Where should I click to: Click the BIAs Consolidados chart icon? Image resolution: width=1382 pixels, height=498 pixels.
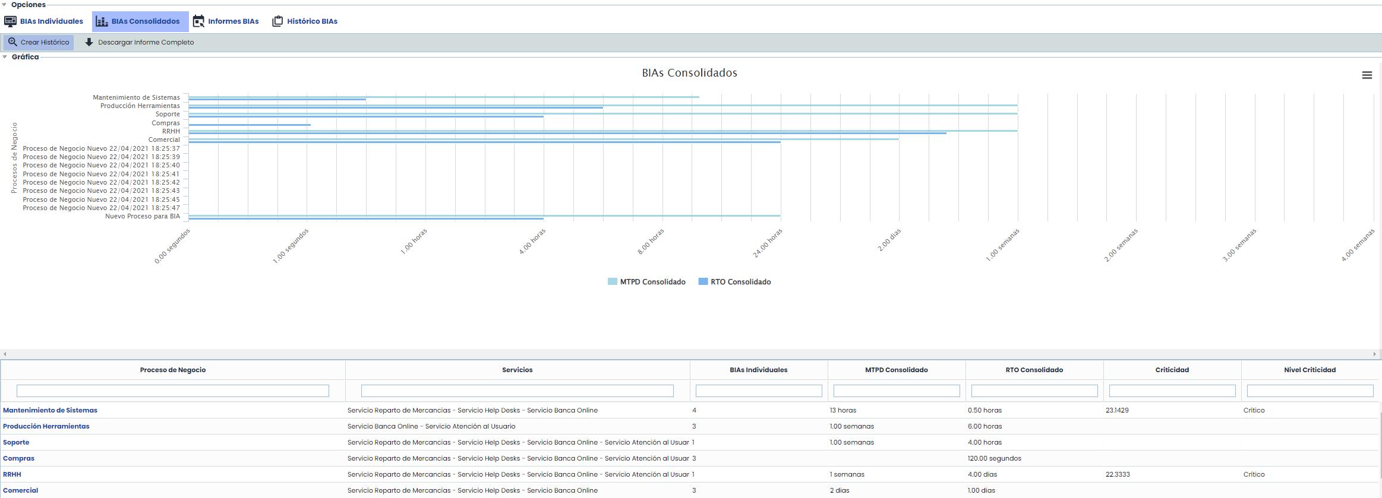pyautogui.click(x=102, y=21)
